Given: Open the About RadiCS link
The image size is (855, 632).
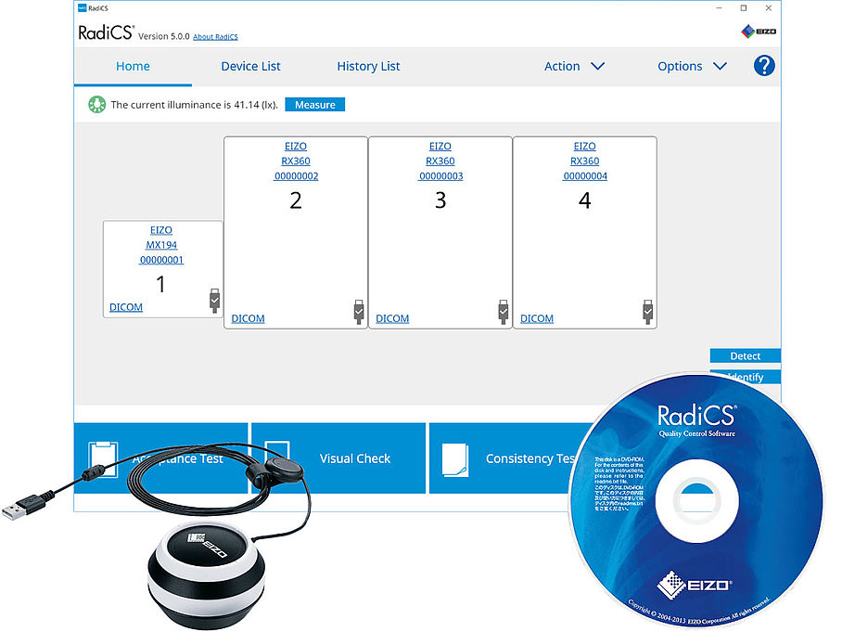Looking at the screenshot, I should click(x=215, y=36).
